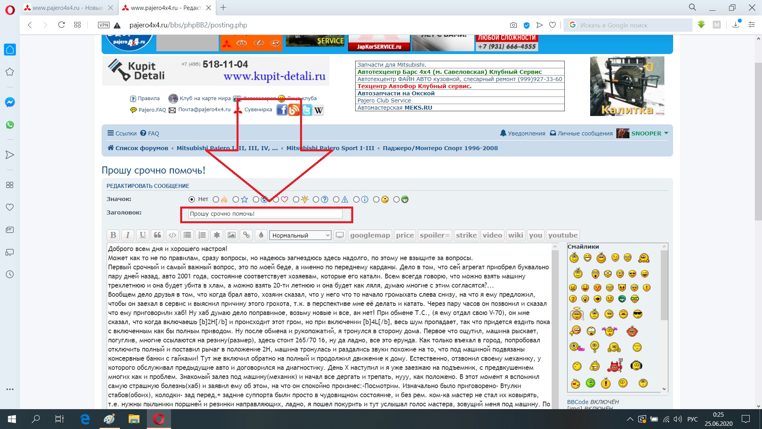Image resolution: width=762 pixels, height=429 pixels.
Task: Insert image icon in editor toolbar
Action: [231, 235]
